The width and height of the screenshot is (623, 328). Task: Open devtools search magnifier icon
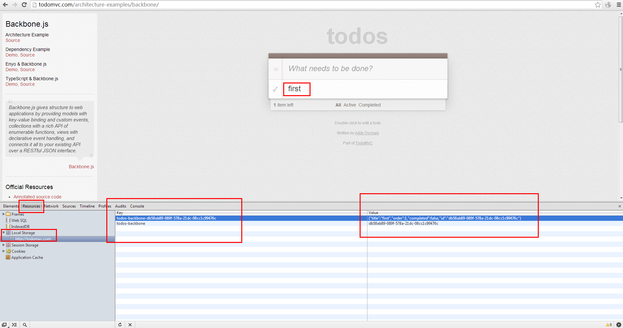25,324
